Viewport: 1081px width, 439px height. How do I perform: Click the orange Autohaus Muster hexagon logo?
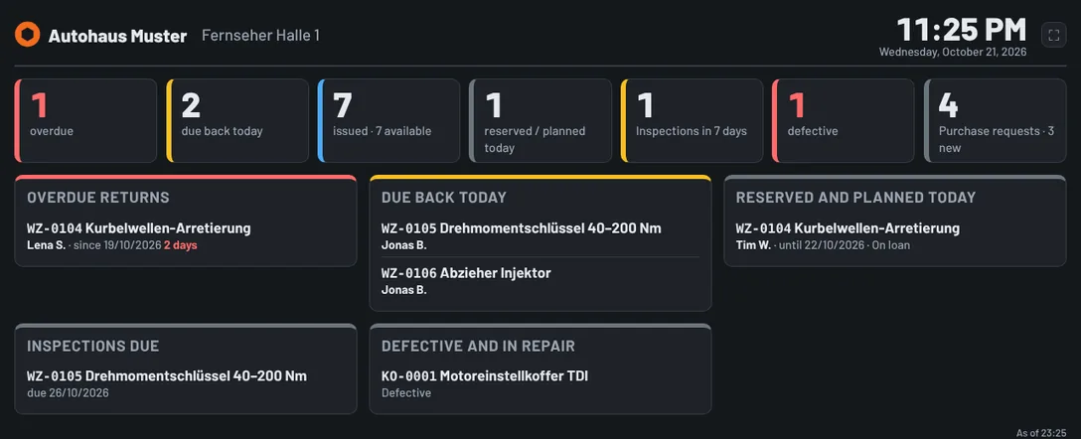click(x=28, y=35)
